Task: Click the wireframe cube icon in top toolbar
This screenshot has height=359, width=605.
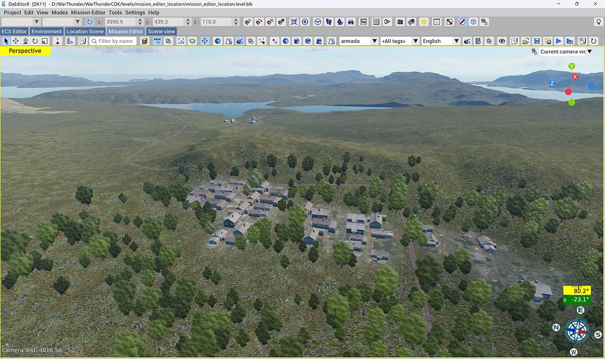Action: (x=474, y=22)
